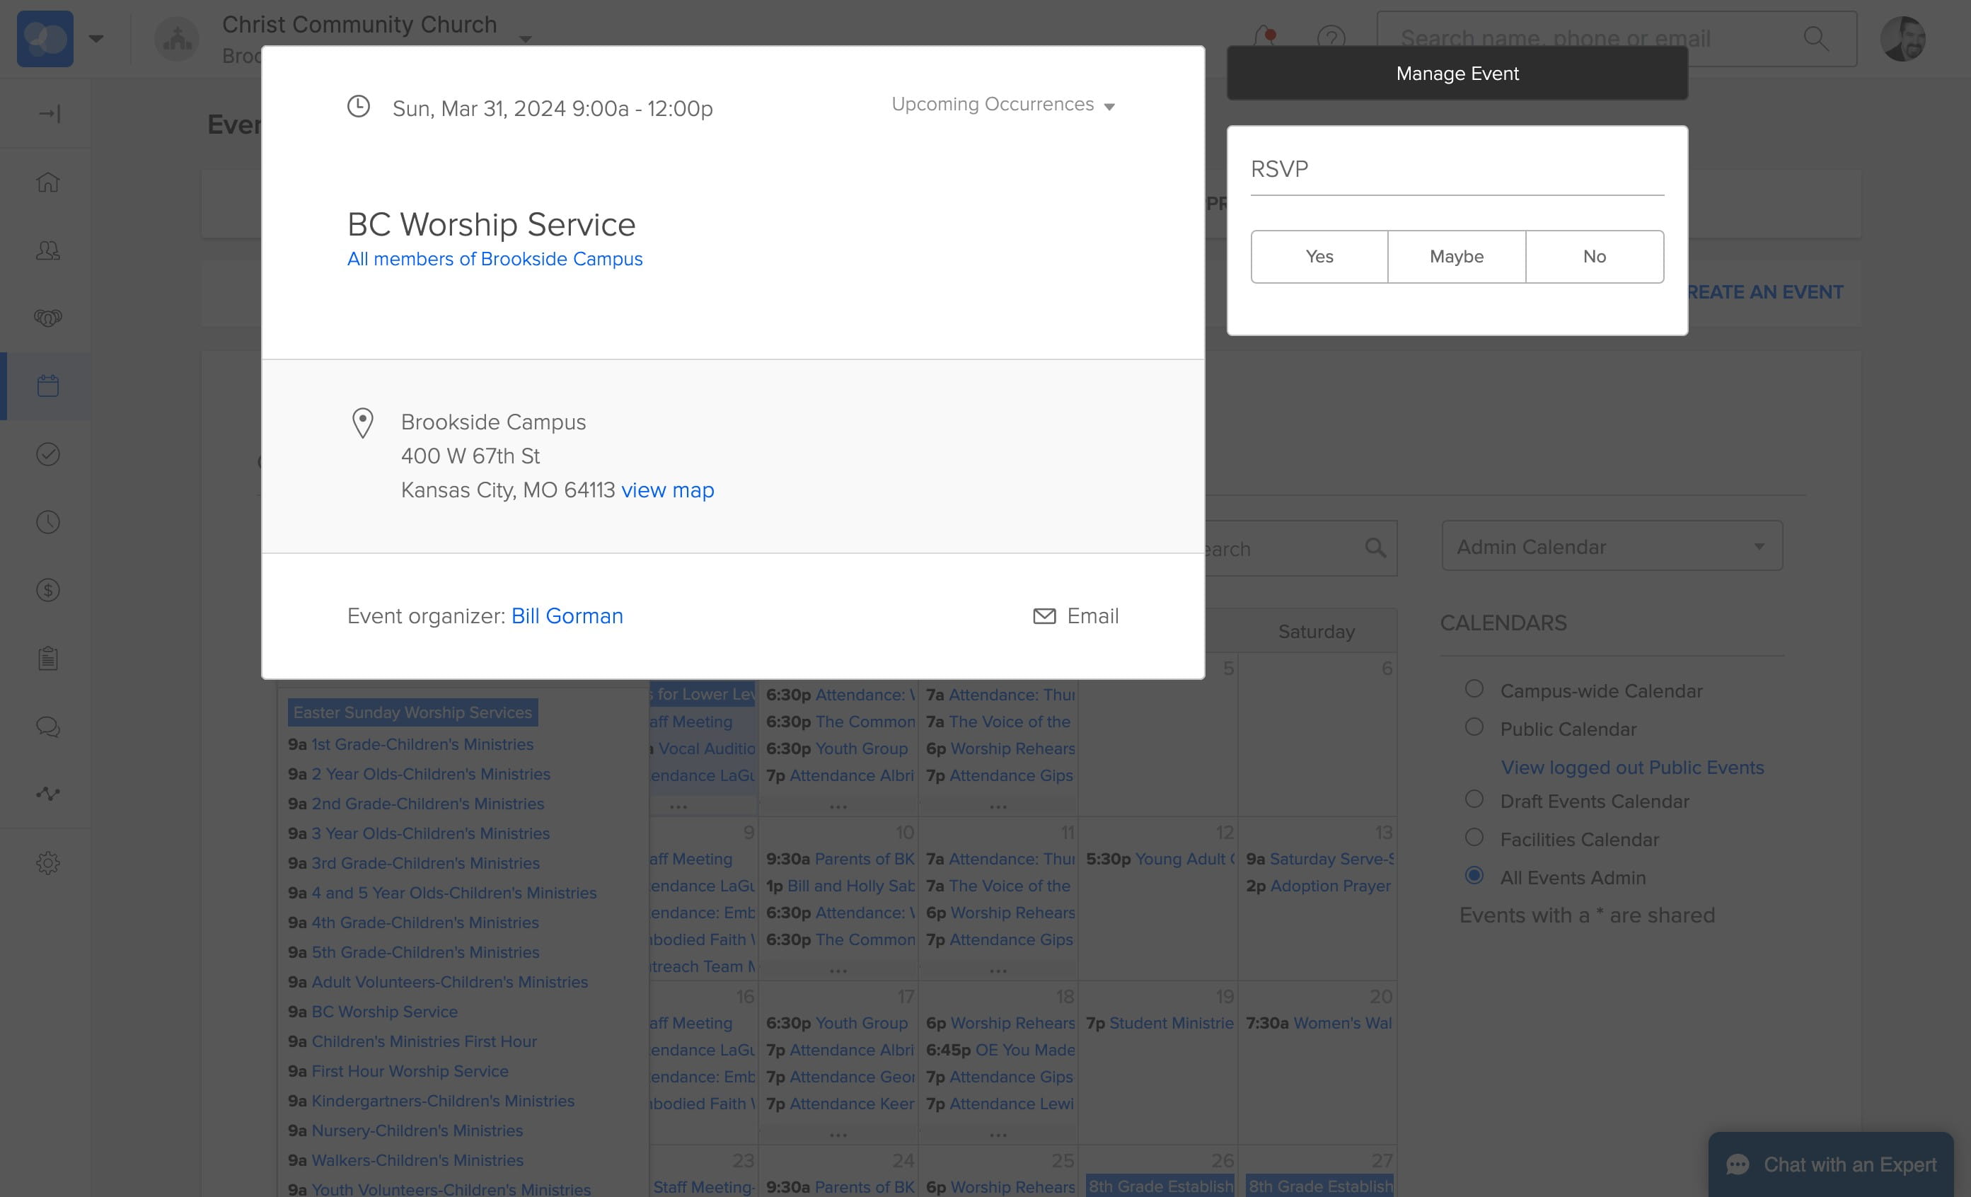RSVP No to the event
Image resolution: width=1971 pixels, height=1197 pixels.
[x=1595, y=257]
